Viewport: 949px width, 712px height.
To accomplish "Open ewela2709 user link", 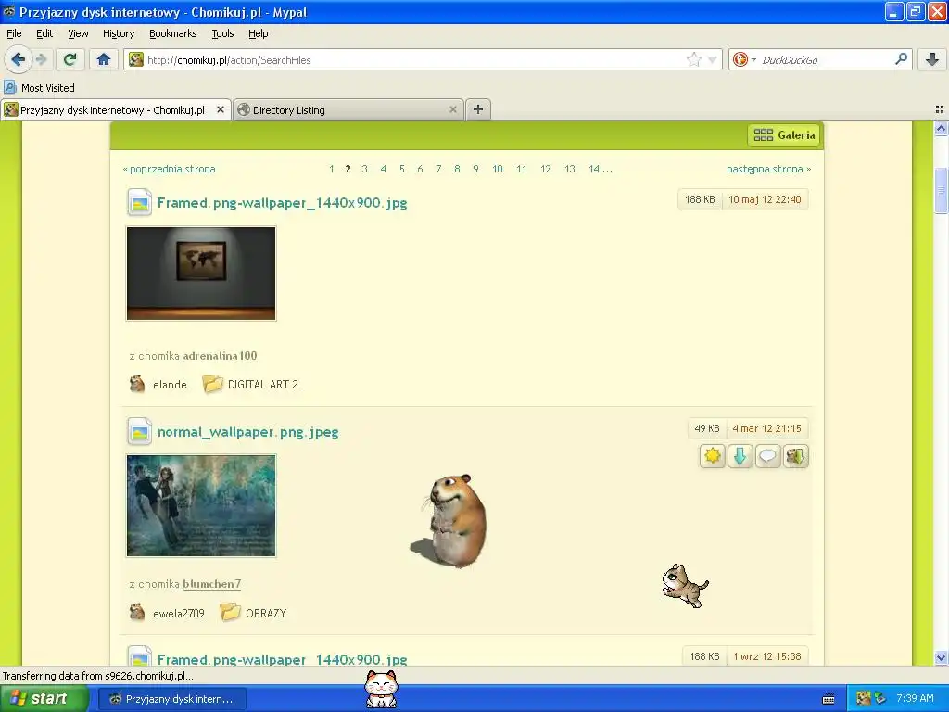I will tap(179, 614).
